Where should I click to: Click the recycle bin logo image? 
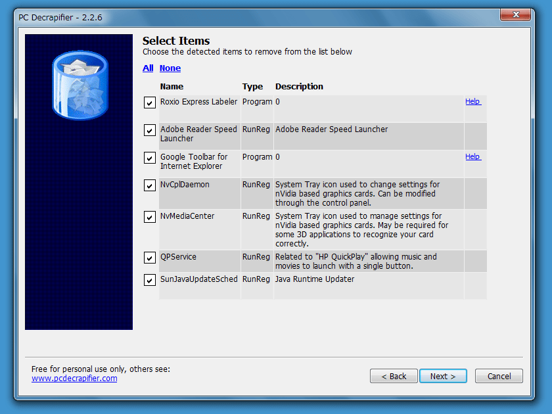[80, 85]
